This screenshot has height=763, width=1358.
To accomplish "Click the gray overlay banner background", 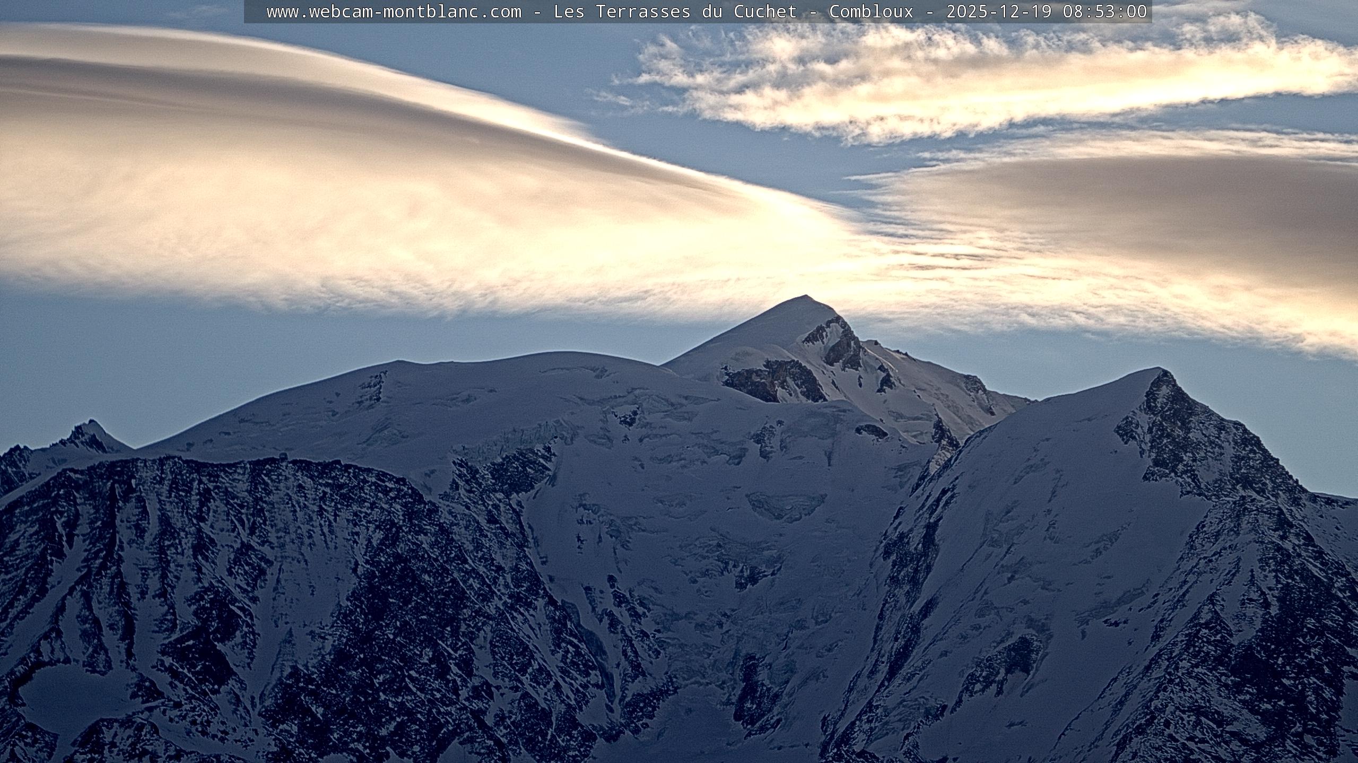I will [256, 12].
